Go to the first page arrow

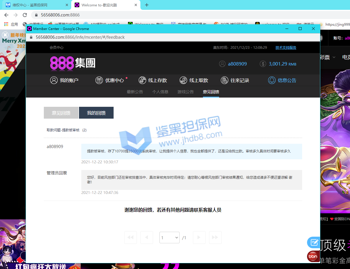[x=131, y=238]
